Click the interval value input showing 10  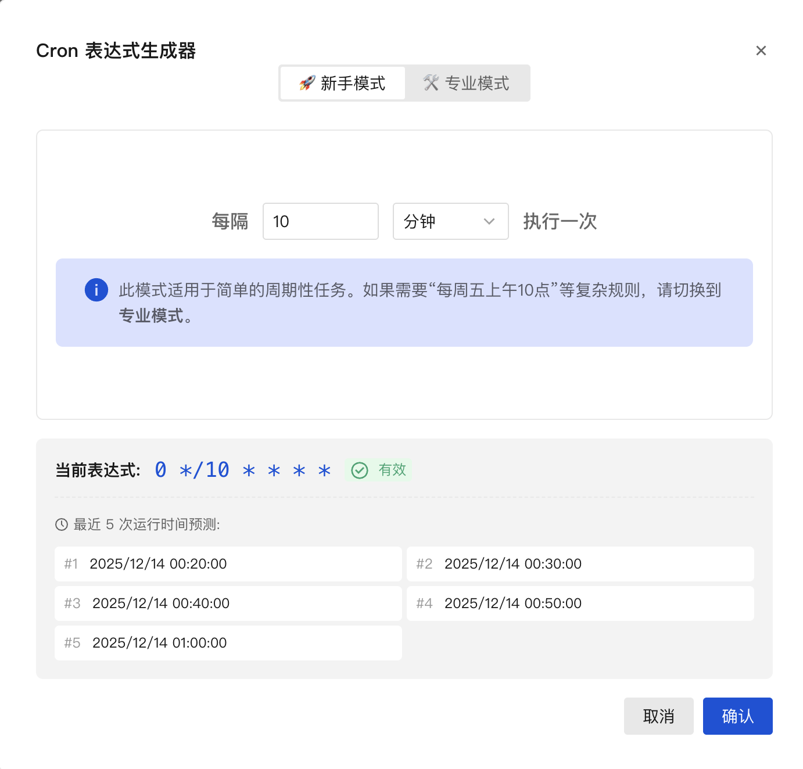tap(321, 221)
